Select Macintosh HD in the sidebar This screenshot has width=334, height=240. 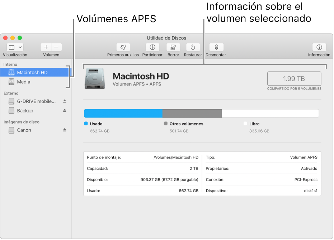(32, 73)
